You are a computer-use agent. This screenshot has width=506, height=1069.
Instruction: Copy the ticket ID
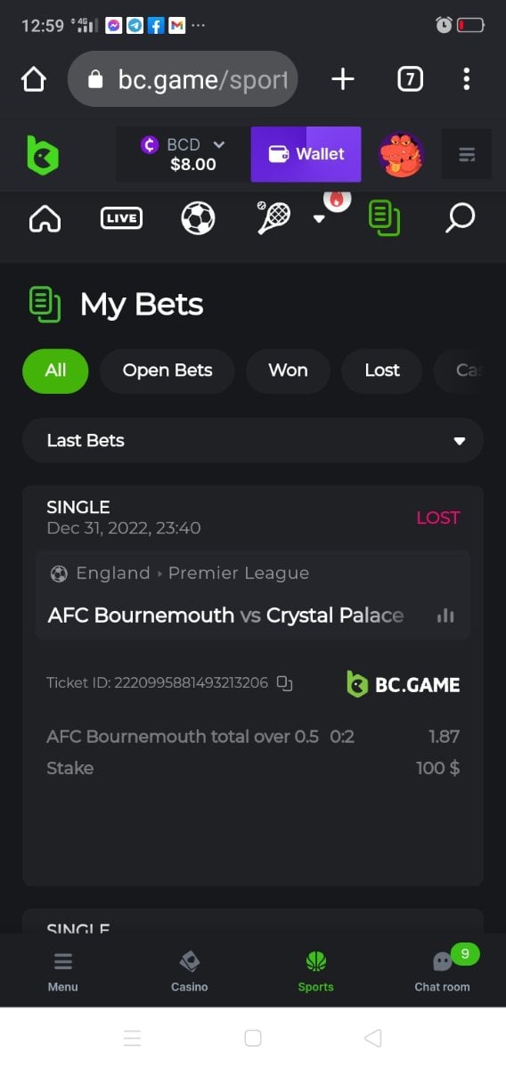pos(284,683)
